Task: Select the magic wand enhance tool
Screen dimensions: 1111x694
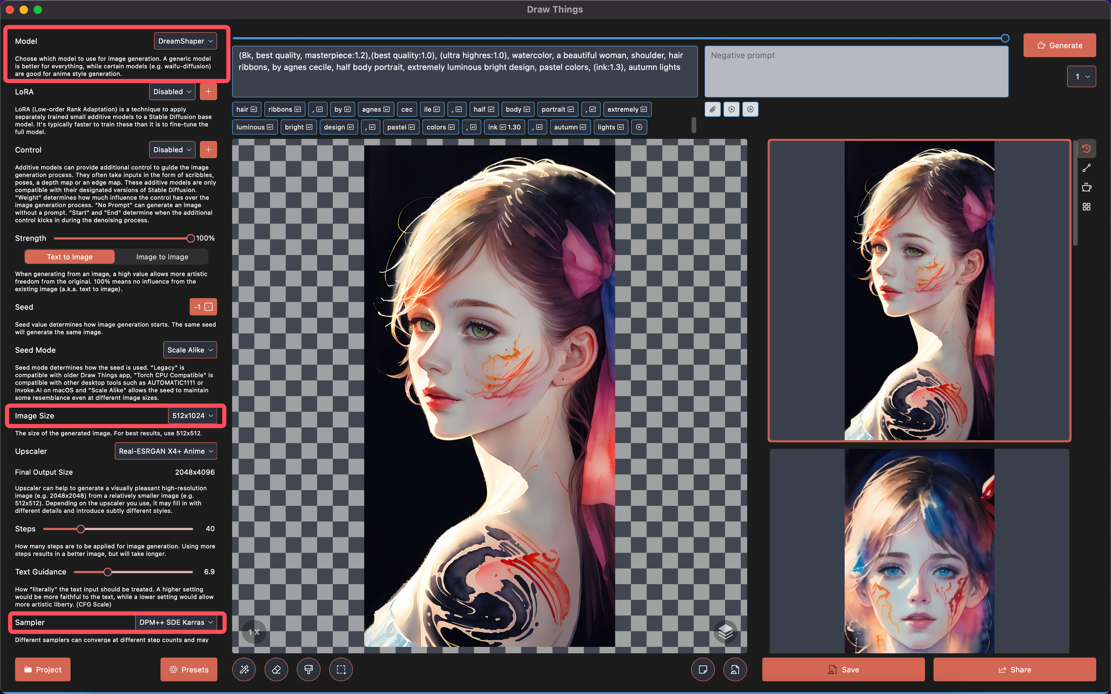Action: pos(244,670)
